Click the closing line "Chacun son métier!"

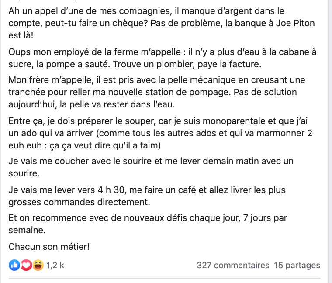tap(49, 247)
